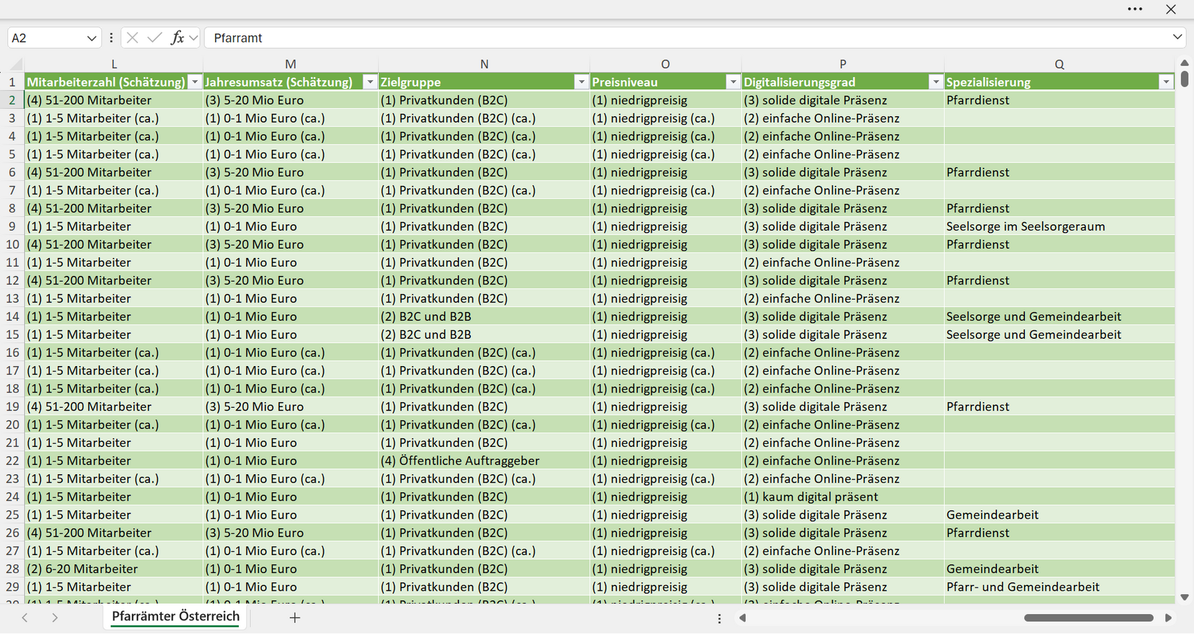Open the insert function fx button
The width and height of the screenshot is (1194, 634).
[177, 38]
